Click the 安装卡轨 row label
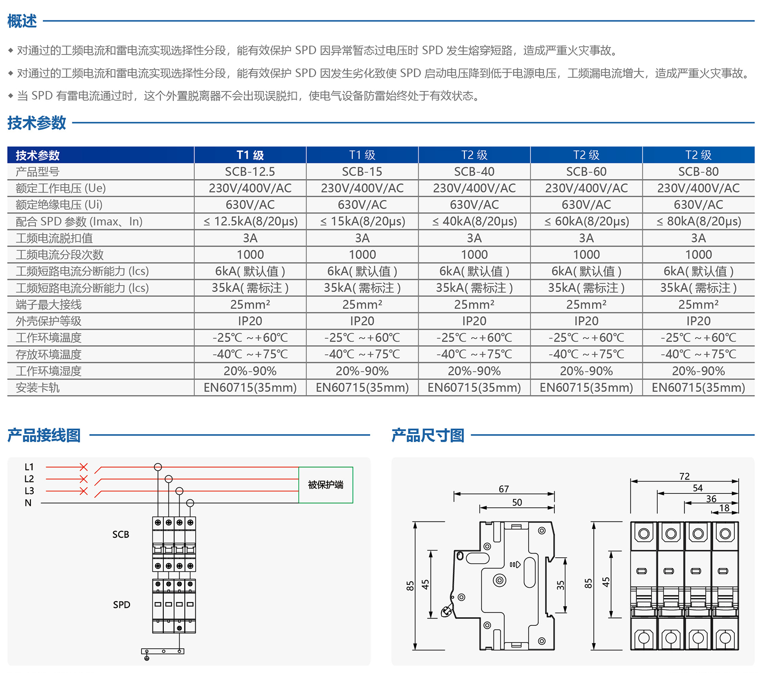 [x=38, y=388]
